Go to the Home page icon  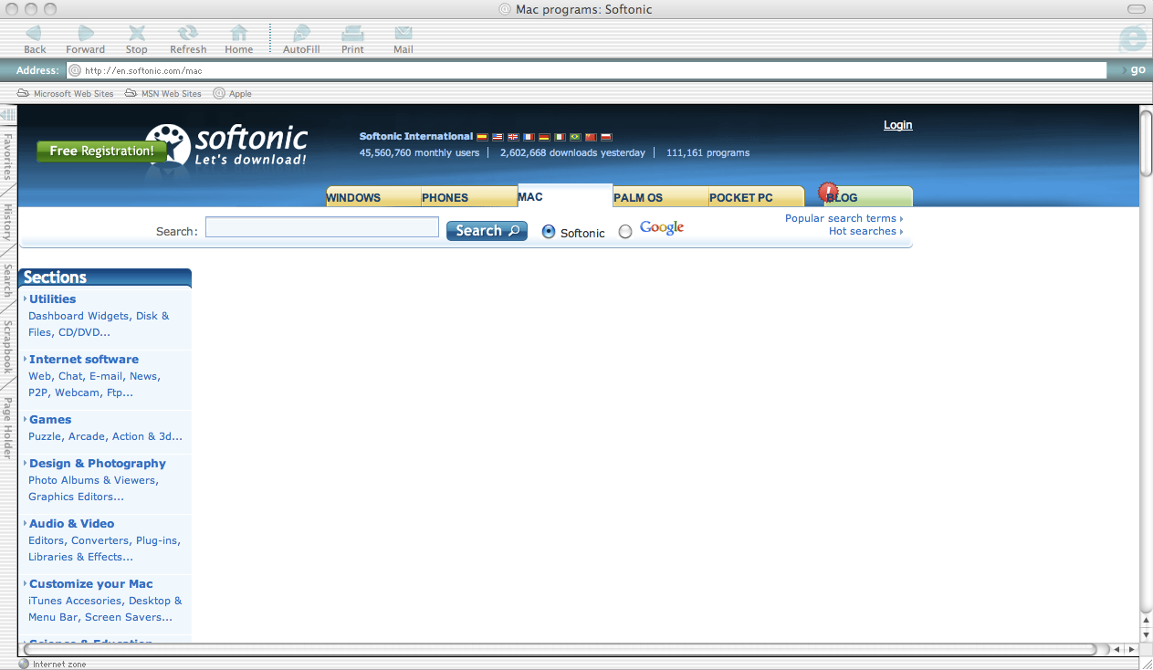click(x=239, y=39)
